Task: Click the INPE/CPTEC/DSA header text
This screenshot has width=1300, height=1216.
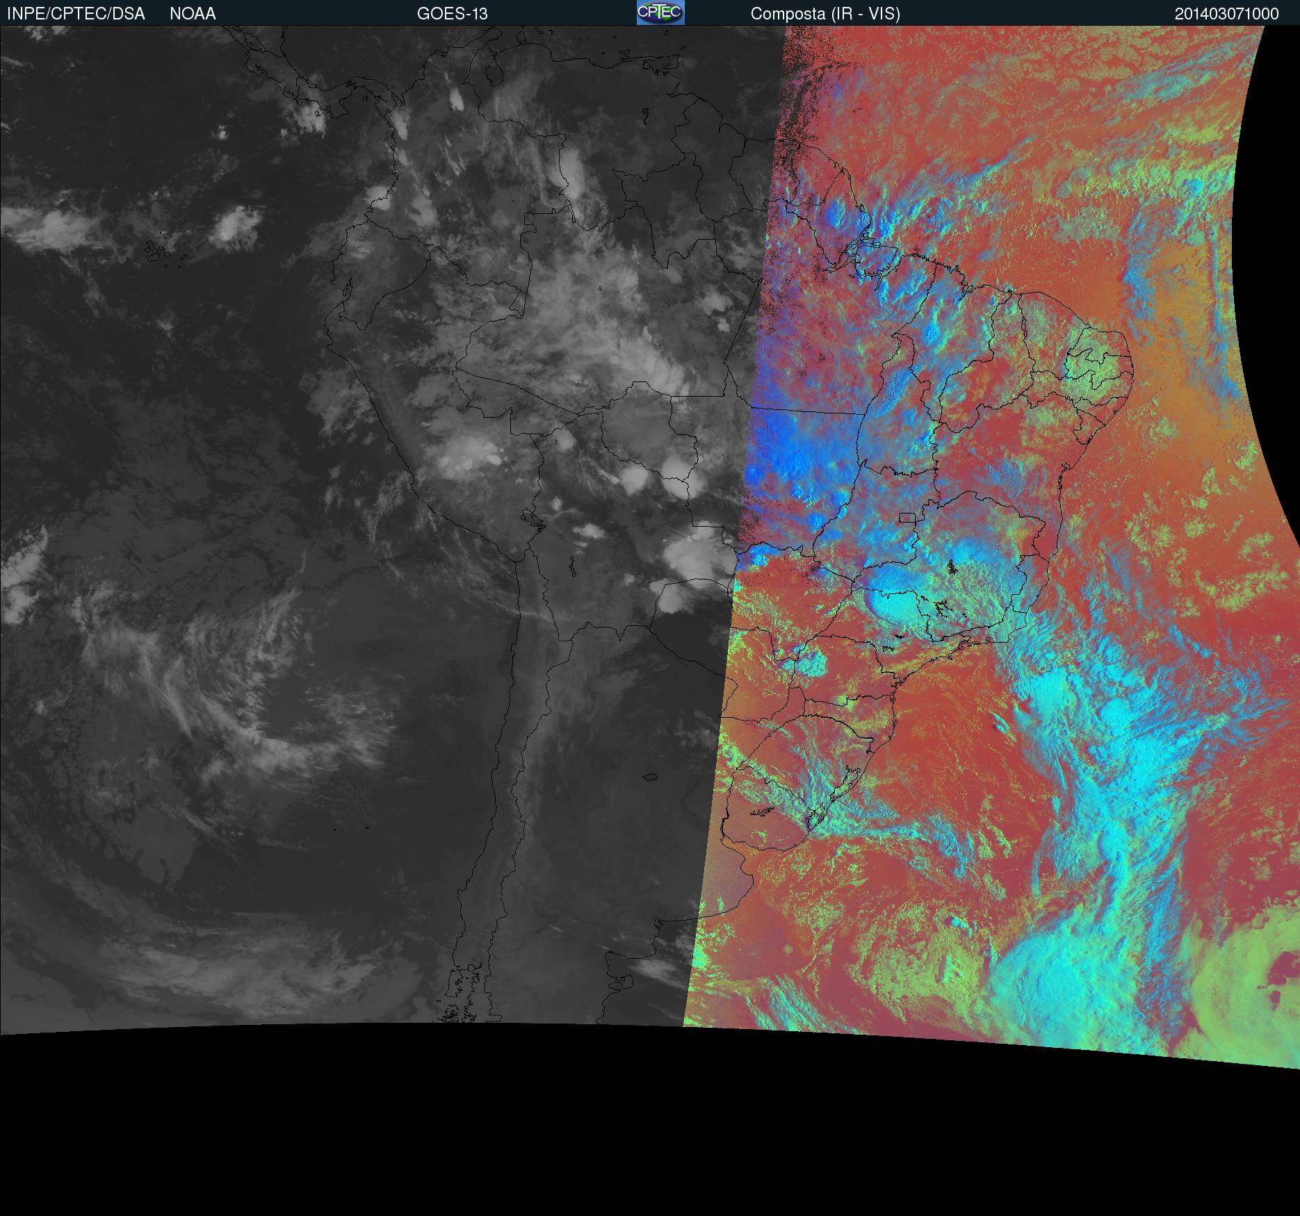Action: [x=76, y=14]
